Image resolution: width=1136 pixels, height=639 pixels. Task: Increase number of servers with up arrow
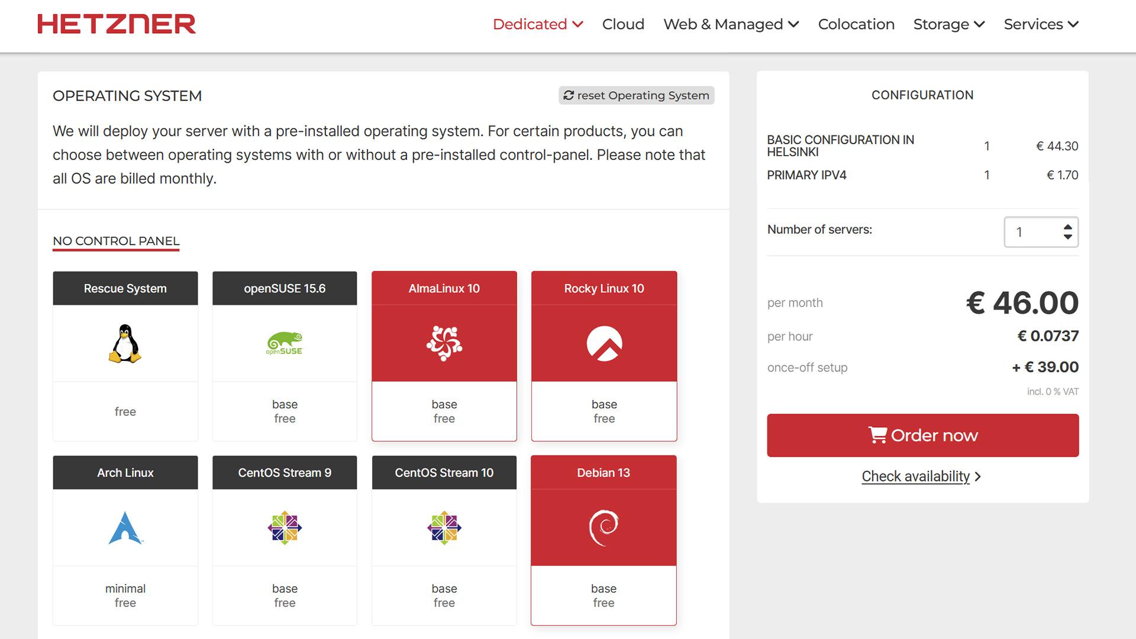(1067, 227)
